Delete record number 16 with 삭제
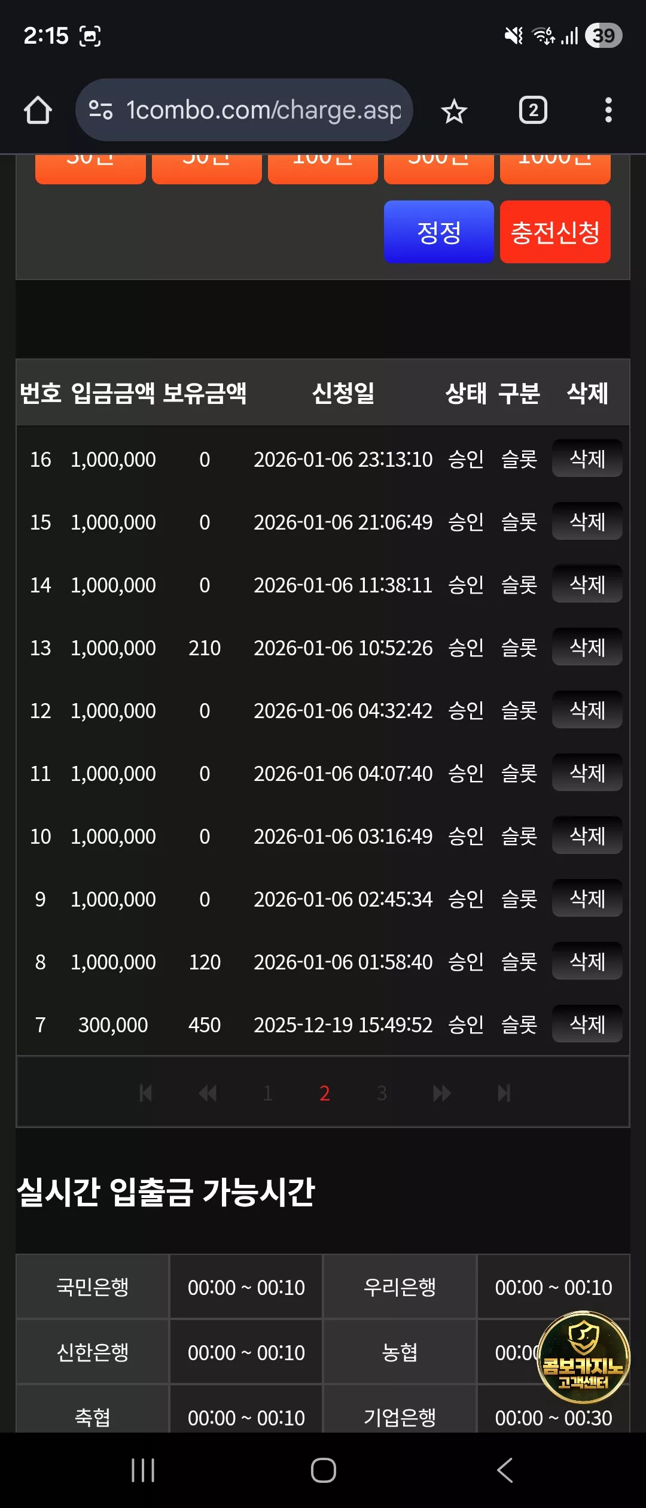Viewport: 646px width, 1508px height. pyautogui.click(x=587, y=459)
